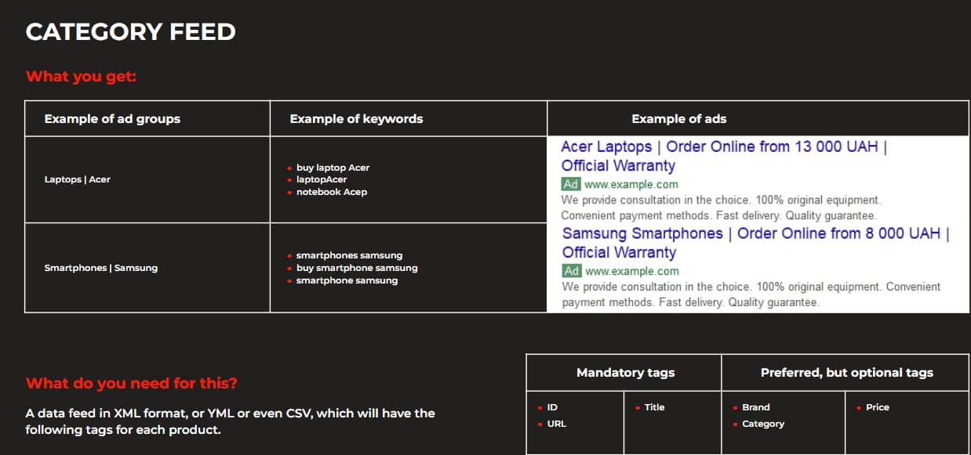Click the 'notebook Acep' keyword
Viewport: 971px width, 455px height.
(331, 192)
